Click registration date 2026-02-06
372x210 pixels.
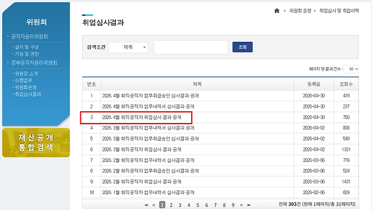coord(314,193)
